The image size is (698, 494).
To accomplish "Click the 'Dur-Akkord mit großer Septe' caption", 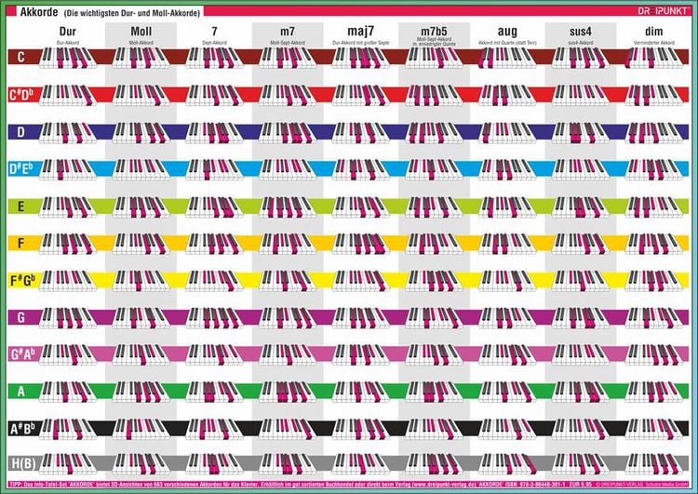I will pos(361,43).
